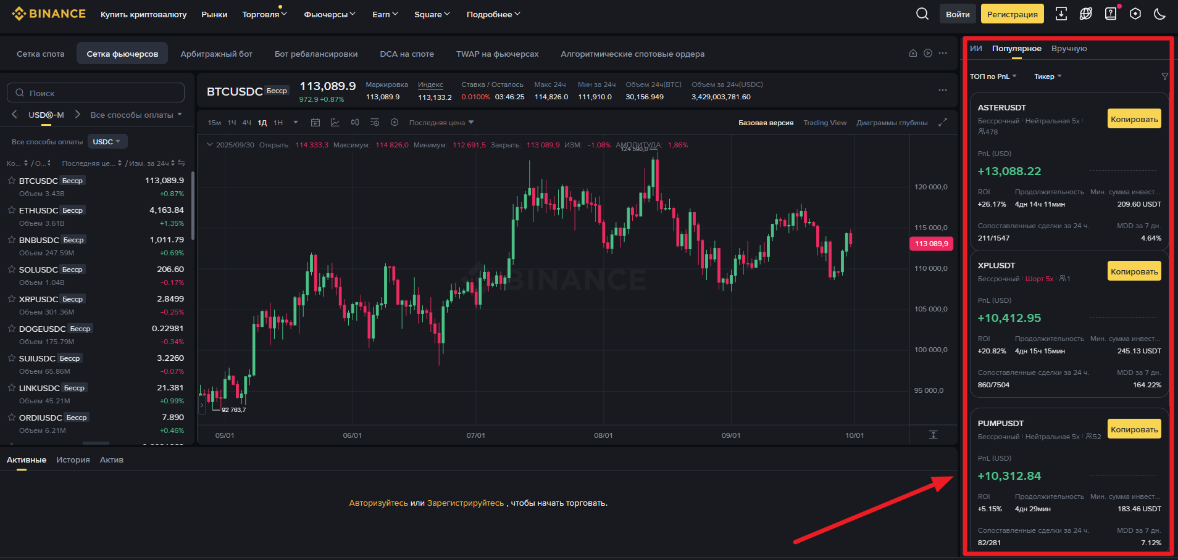Click Копировать for ASTERUSDT strategy

click(1134, 119)
